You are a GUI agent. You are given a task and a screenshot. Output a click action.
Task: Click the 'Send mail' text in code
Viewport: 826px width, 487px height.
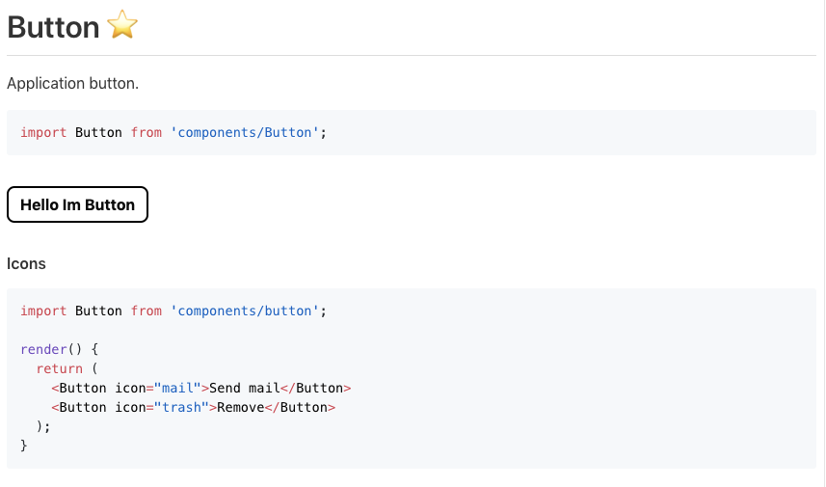[x=245, y=388]
